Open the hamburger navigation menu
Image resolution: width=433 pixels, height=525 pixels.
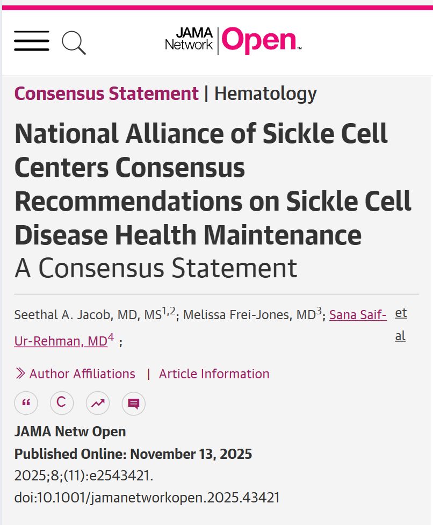click(x=31, y=41)
